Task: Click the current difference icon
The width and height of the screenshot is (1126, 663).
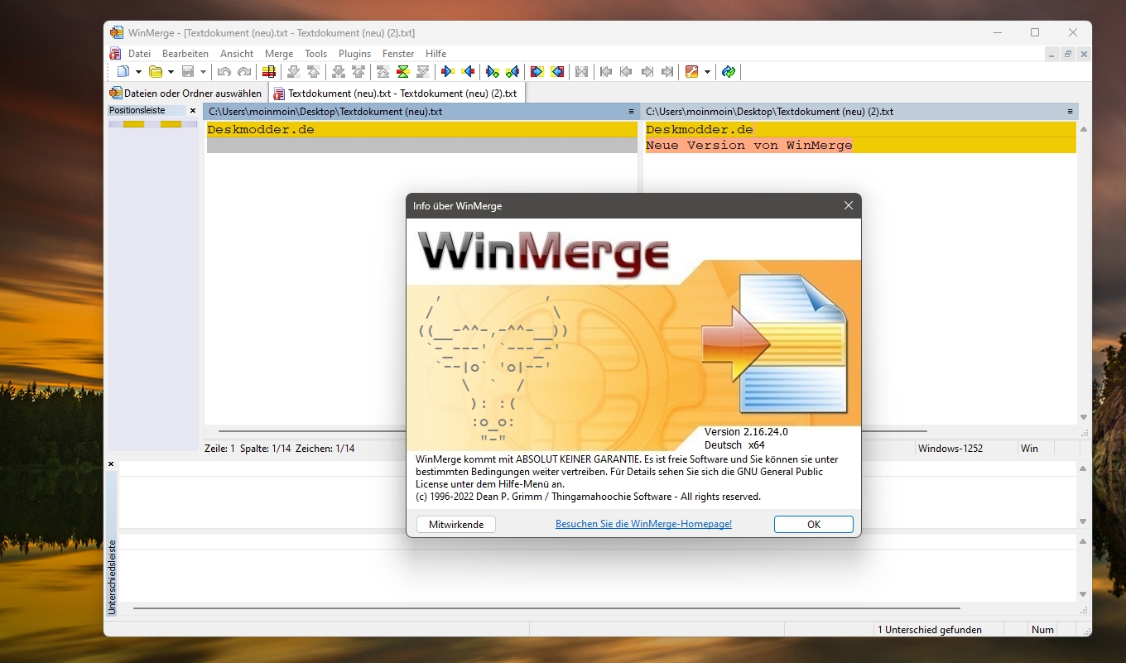Action: point(402,72)
